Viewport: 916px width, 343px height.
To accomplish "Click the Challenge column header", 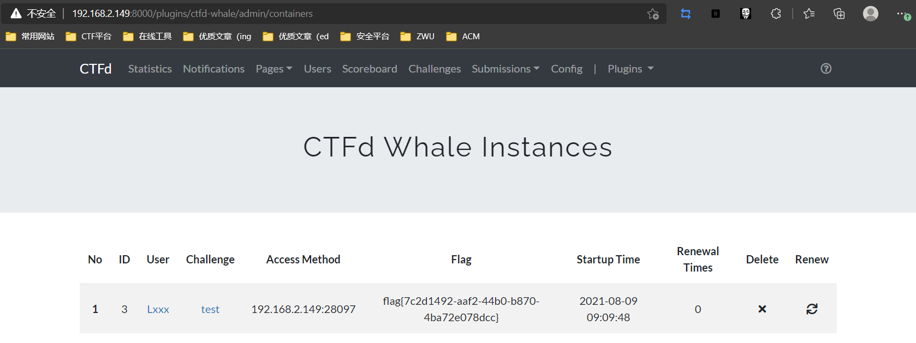I will (x=210, y=260).
